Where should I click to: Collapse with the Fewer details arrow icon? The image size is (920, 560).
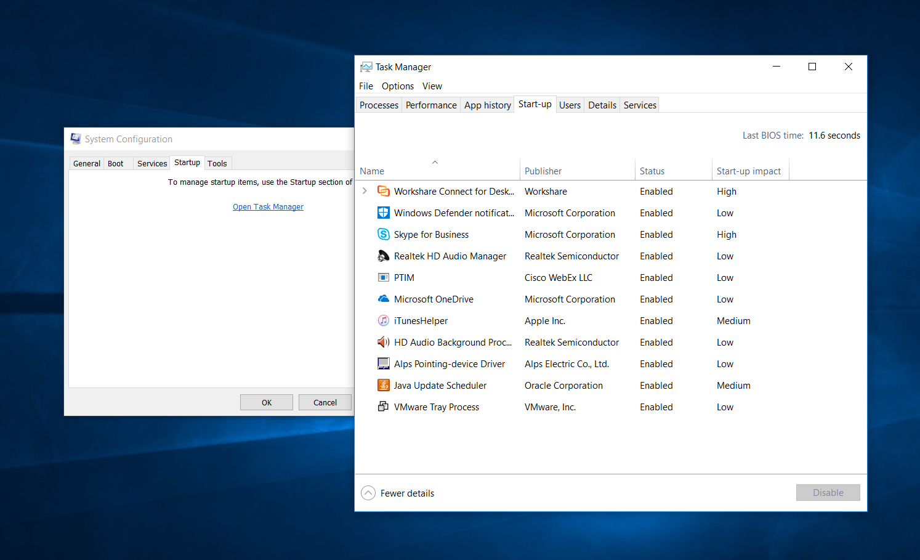pyautogui.click(x=368, y=493)
